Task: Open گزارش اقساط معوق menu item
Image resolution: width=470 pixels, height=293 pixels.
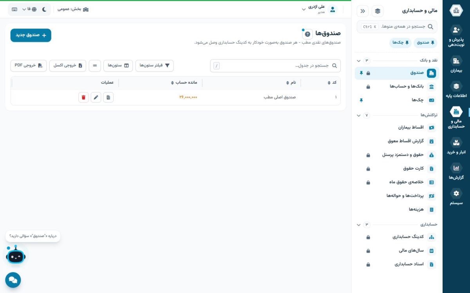Action: (397, 141)
